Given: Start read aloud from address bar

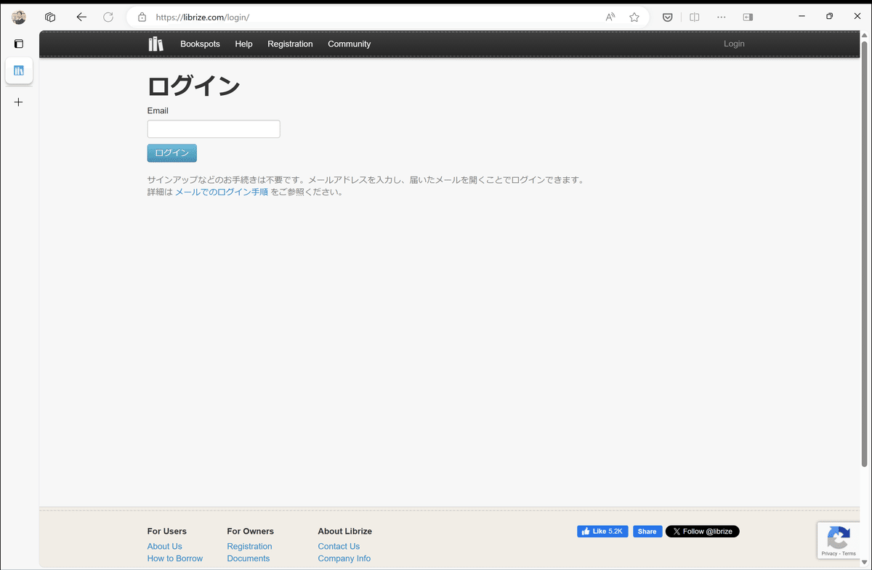Looking at the screenshot, I should coord(610,17).
